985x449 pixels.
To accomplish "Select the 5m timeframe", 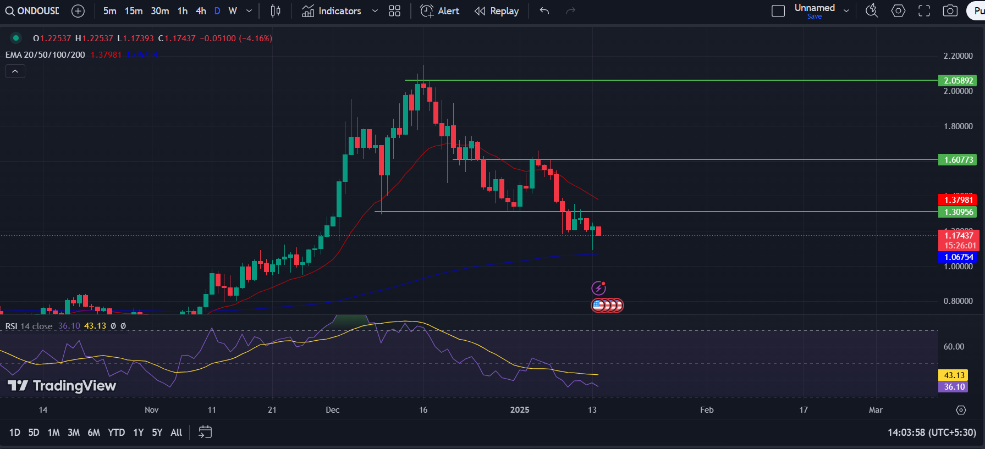I will tap(110, 11).
